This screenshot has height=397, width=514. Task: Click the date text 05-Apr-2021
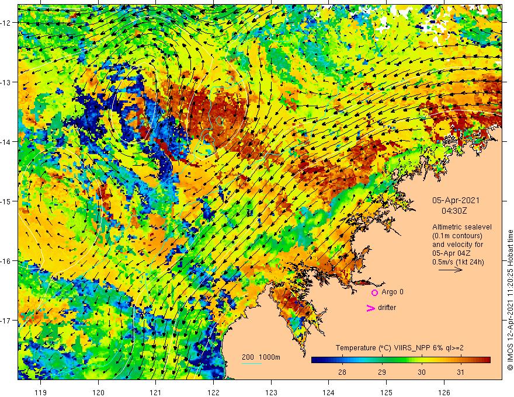[x=456, y=200]
